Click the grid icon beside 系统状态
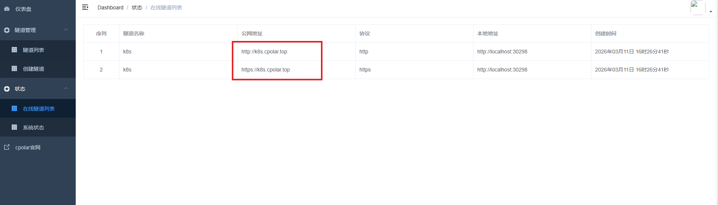The height and width of the screenshot is (205, 718). [x=14, y=127]
